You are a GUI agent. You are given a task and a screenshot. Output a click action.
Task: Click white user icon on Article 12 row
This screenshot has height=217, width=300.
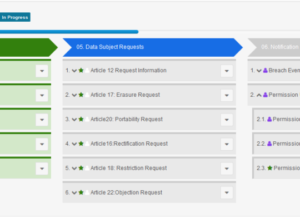point(87,71)
